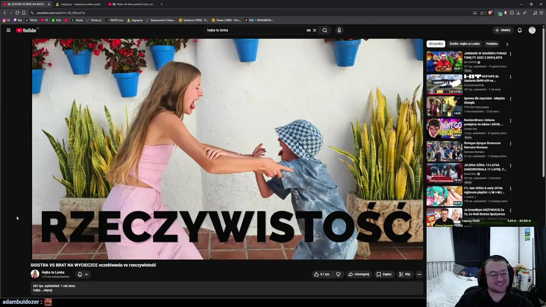Screen dimensions: 546x307
Task: Open the Filman.cc bookmark
Action: [94, 20]
